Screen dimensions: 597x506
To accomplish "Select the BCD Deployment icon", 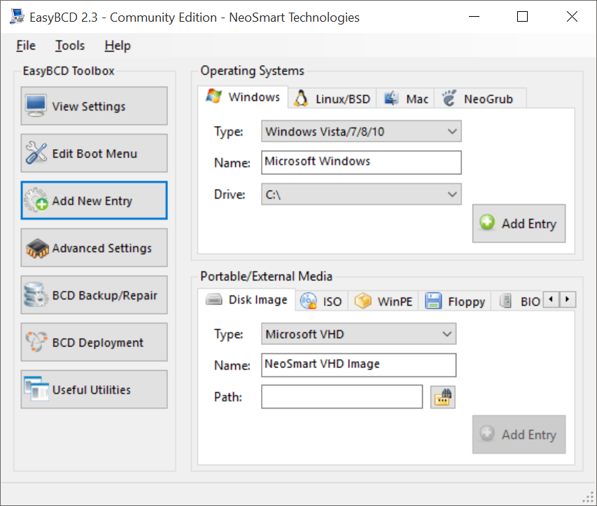I will click(x=36, y=342).
